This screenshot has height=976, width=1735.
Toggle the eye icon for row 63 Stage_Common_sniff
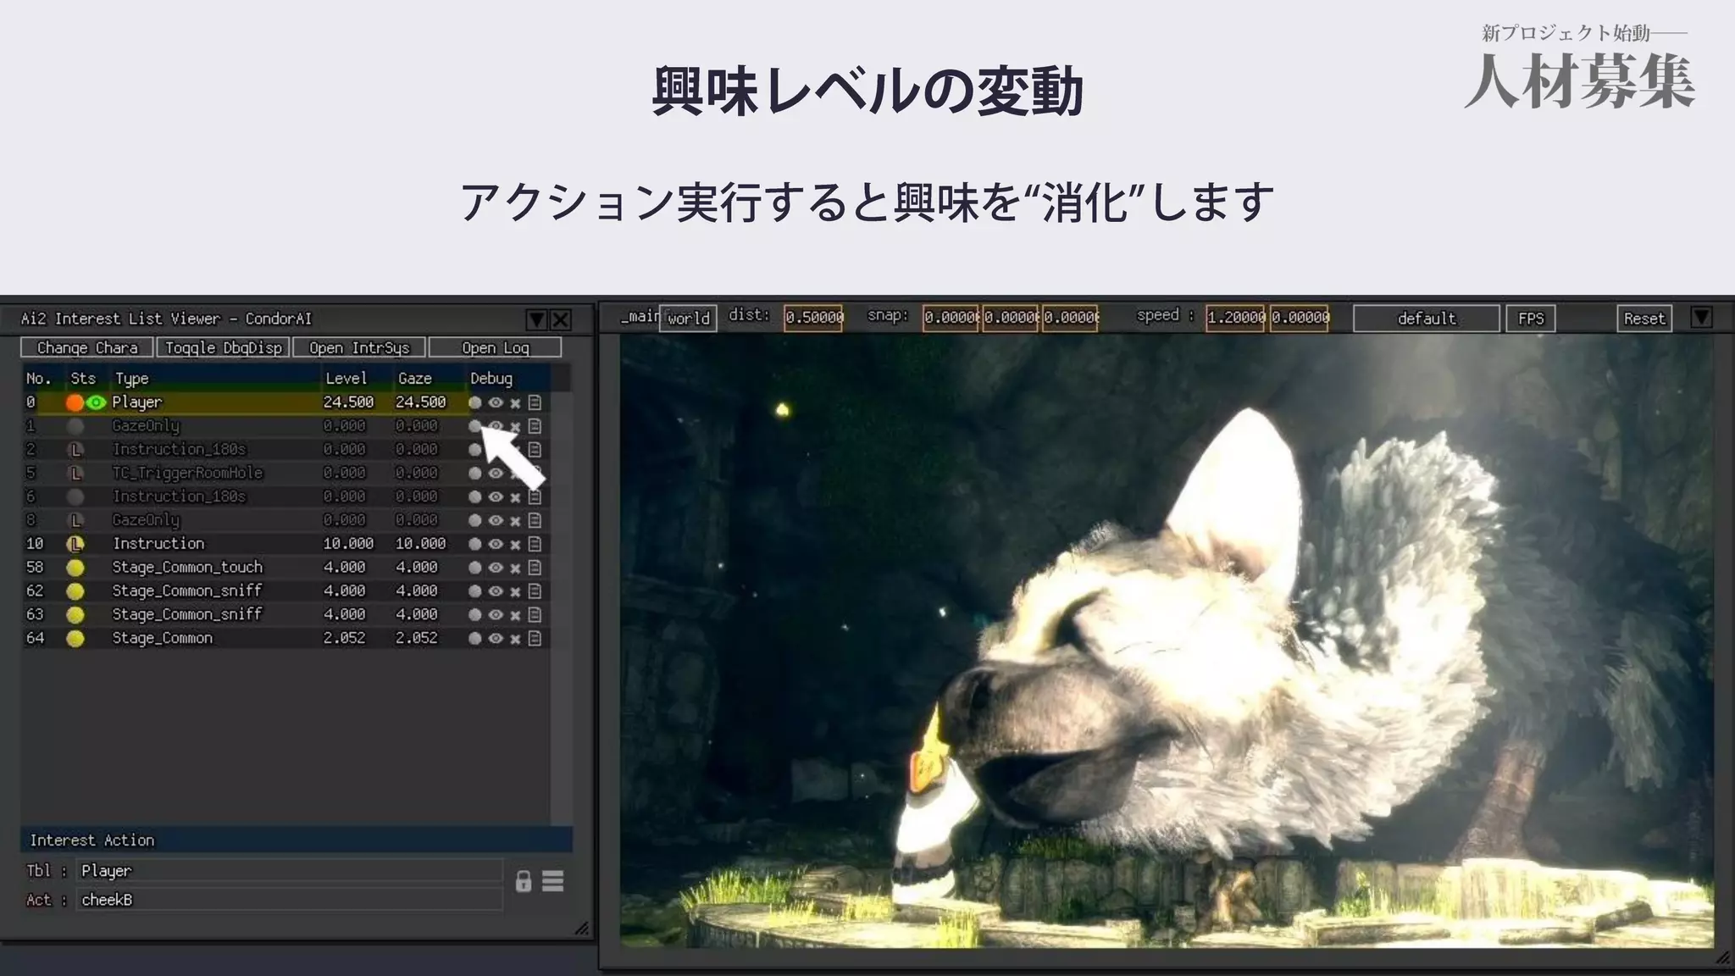point(496,615)
